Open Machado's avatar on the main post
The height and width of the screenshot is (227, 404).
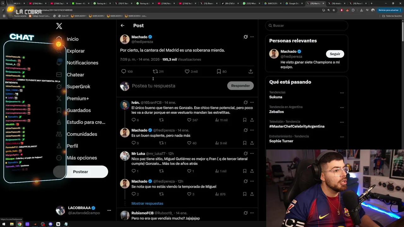click(125, 39)
